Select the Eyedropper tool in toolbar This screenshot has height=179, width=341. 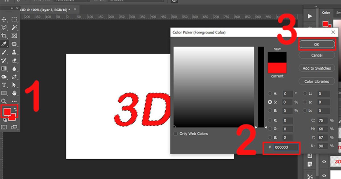[4, 44]
